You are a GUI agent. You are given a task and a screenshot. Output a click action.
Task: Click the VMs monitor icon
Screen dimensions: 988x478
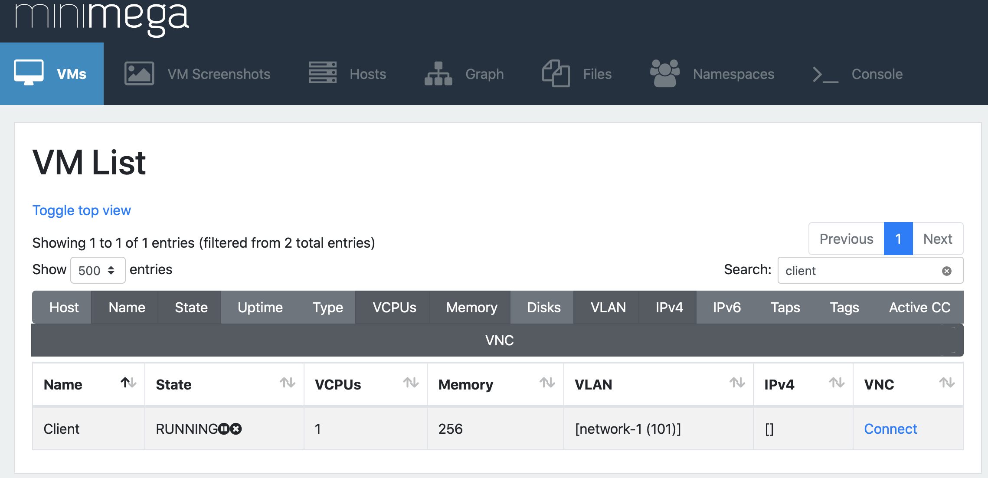pos(29,73)
